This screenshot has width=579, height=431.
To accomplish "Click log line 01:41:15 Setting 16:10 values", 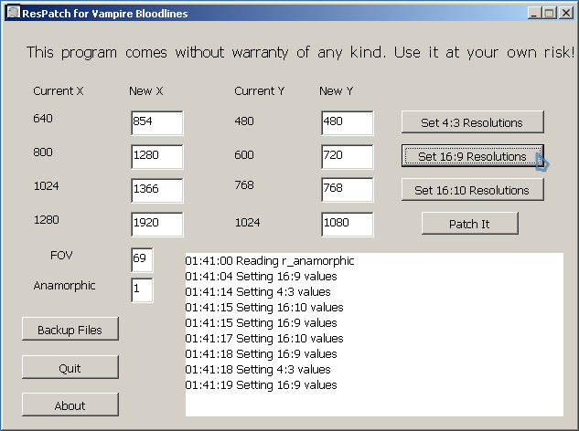I will (264, 308).
